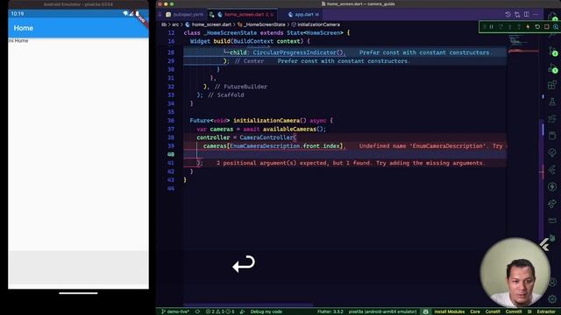Click Install Modules in status bar

coord(449,311)
